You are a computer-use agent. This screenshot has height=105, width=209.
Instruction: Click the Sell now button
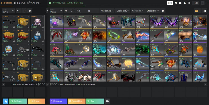36,101
